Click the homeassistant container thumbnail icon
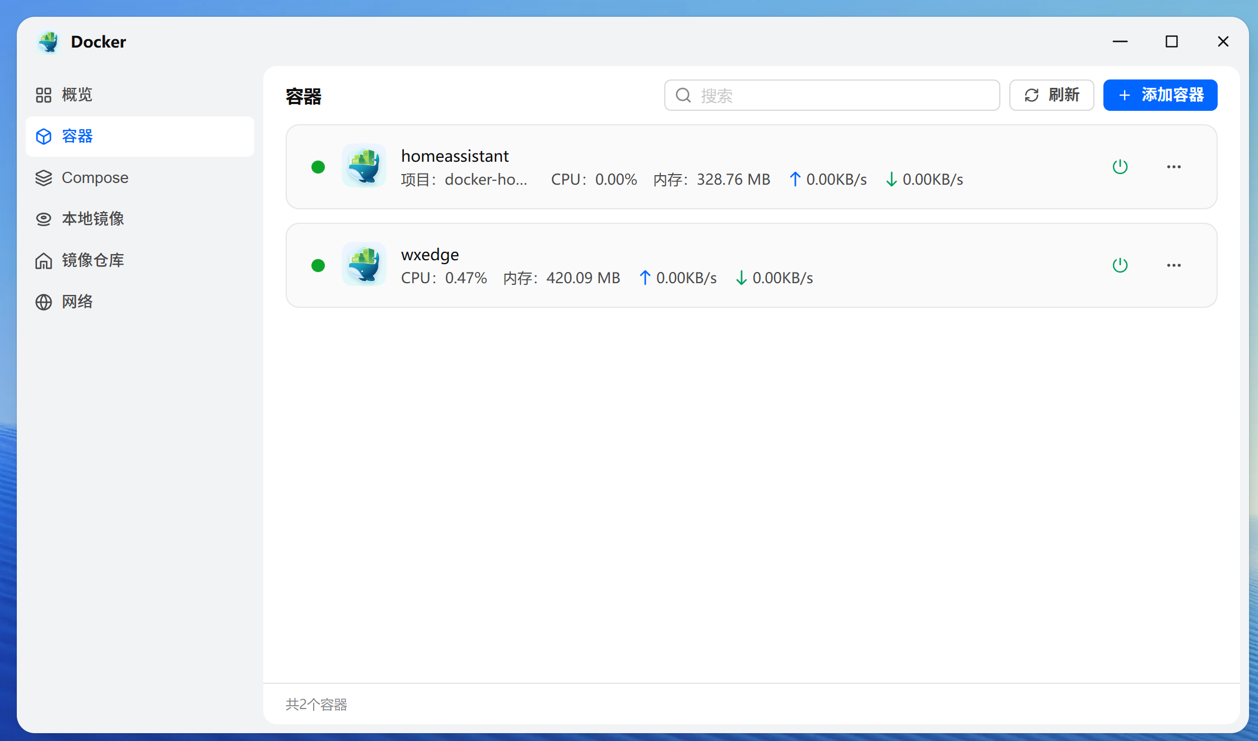 pyautogui.click(x=364, y=166)
